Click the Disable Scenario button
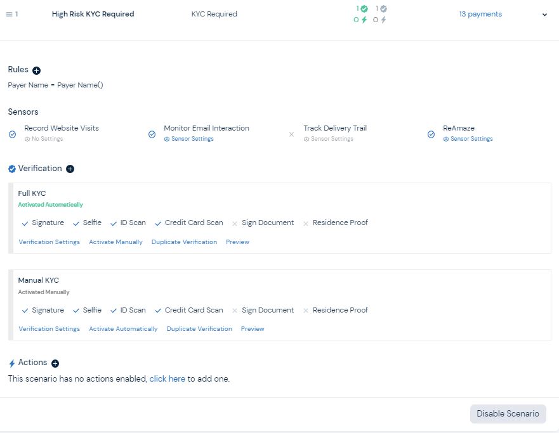Viewport: 559px width, 433px height. pos(507,413)
